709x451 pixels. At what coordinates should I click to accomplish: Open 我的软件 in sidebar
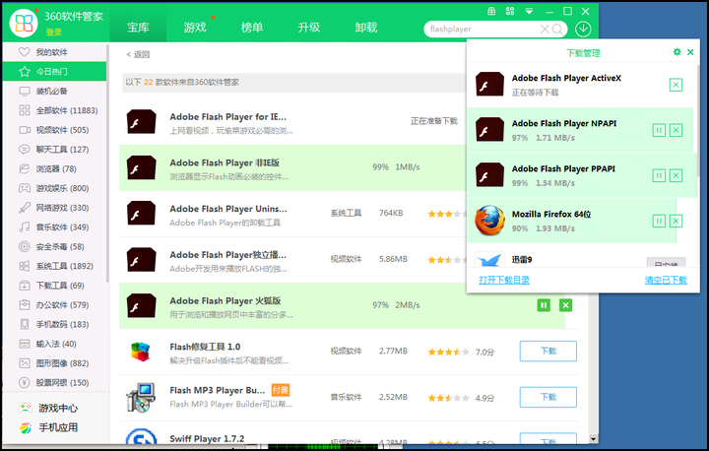(55, 52)
